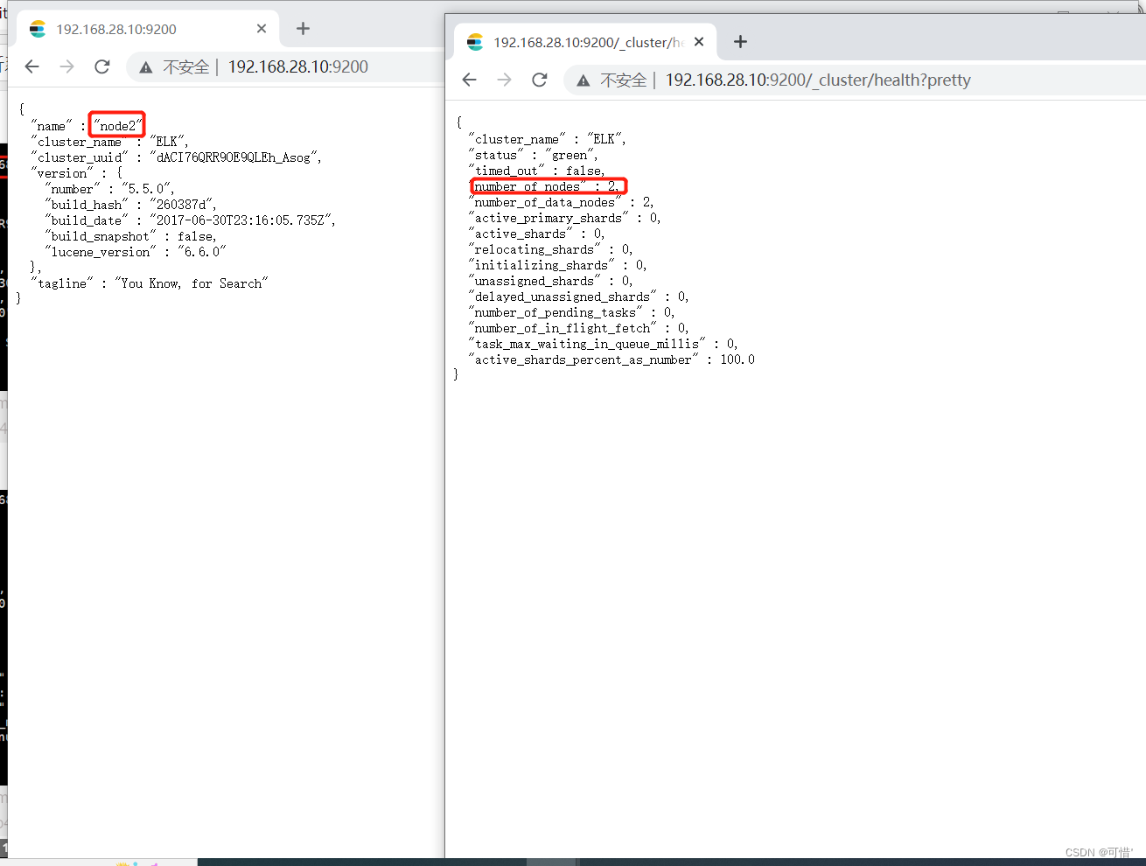This screenshot has width=1146, height=866.
Task: Click the cluster_name "ELK" line in health output
Action: (548, 139)
